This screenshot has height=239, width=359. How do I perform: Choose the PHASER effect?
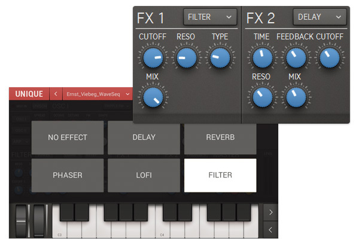(x=68, y=175)
